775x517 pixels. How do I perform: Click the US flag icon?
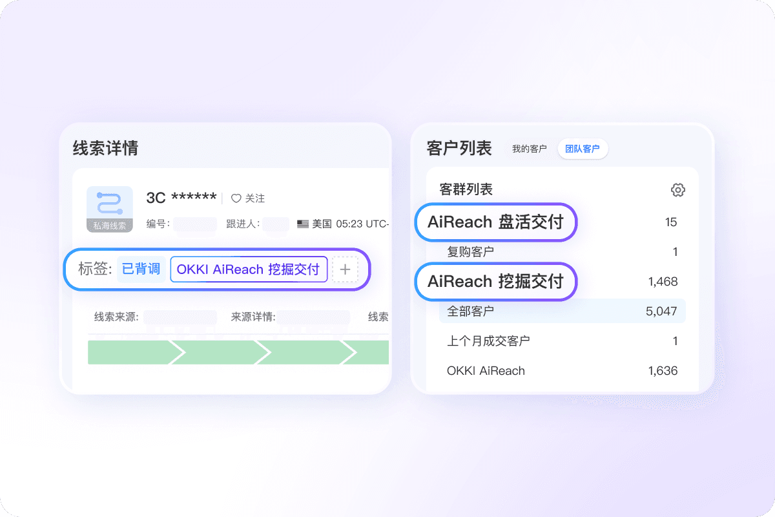[303, 224]
